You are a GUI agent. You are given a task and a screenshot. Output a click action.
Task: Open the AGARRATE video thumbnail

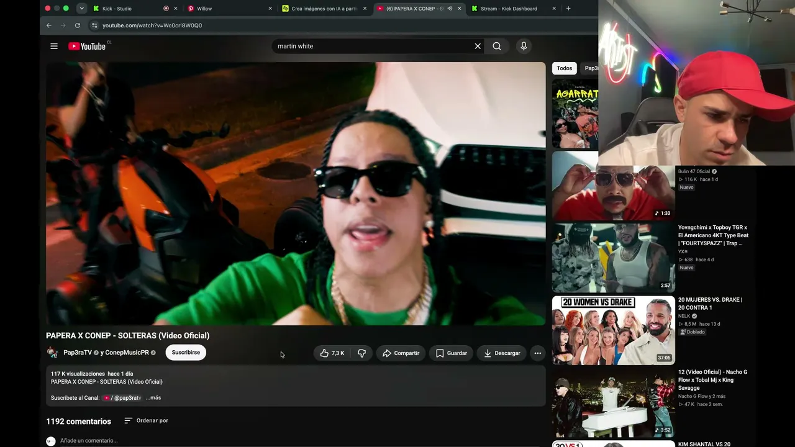[575, 114]
